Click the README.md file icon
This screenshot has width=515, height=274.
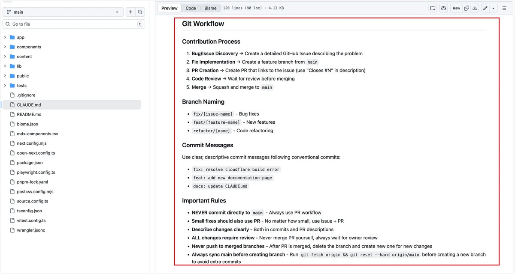(12, 114)
